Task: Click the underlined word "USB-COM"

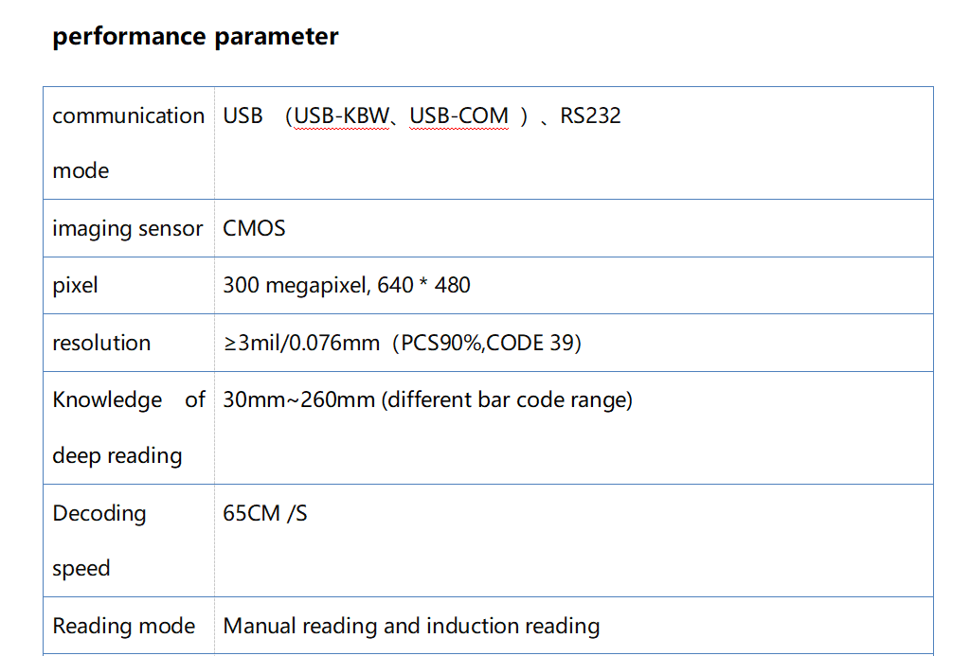Action: pyautogui.click(x=458, y=116)
